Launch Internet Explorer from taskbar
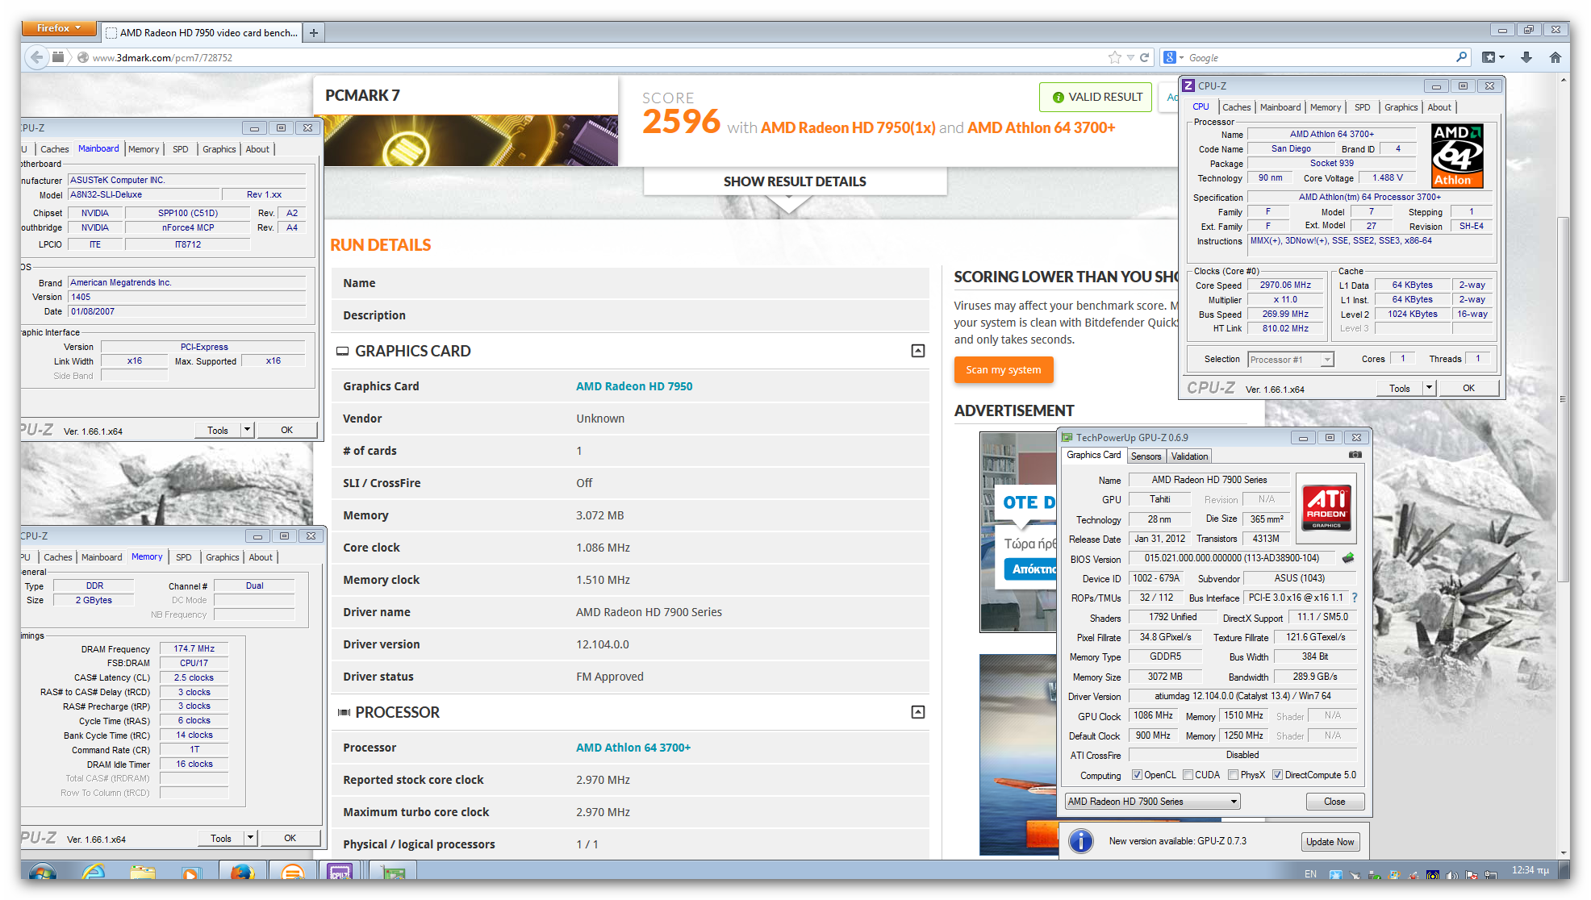The height and width of the screenshot is (900, 1591). coord(94,872)
